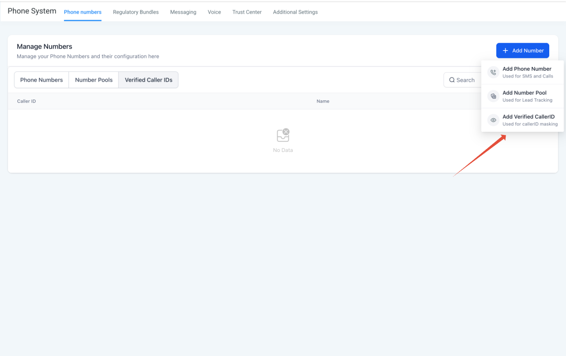The image size is (566, 356).
Task: Focus the Search input field
Action: coord(463,80)
